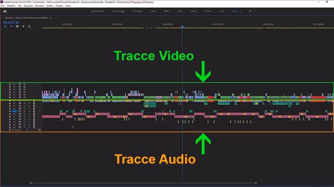Lock track A5 with its padlock icon

[10, 111]
